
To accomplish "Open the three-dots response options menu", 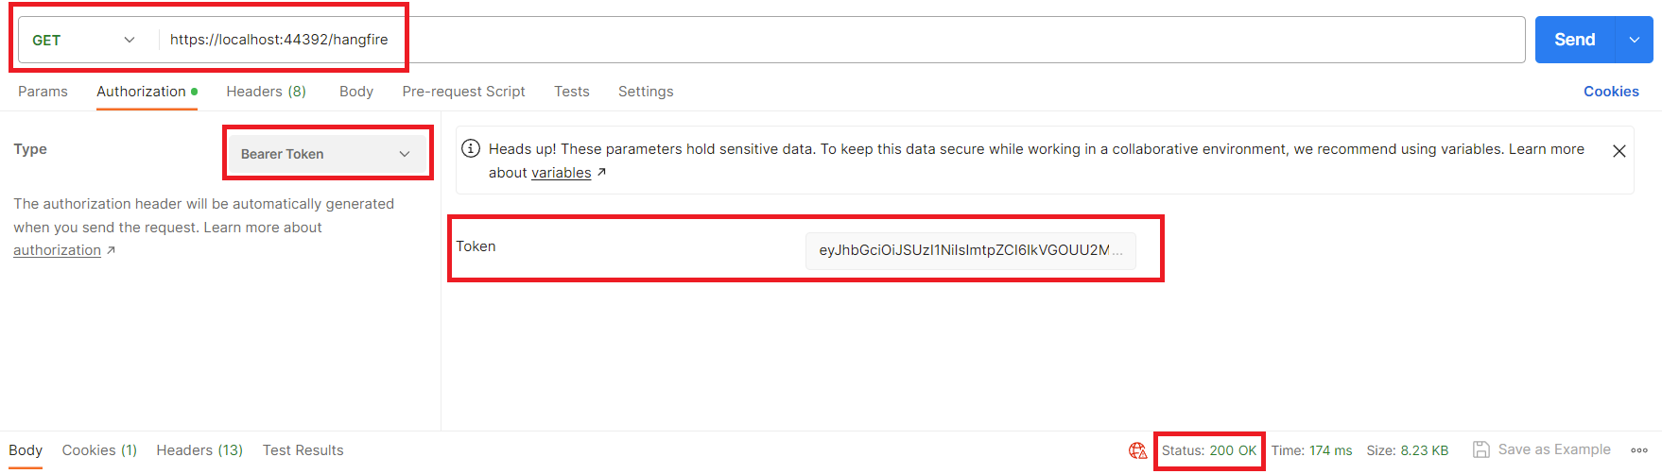I will pyautogui.click(x=1638, y=450).
